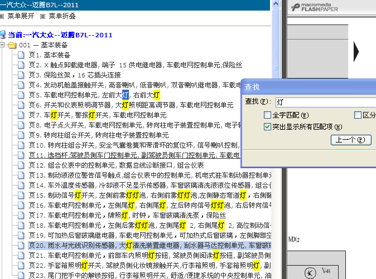Click the 查找 search text field
The image size is (376, 279).
point(326,102)
